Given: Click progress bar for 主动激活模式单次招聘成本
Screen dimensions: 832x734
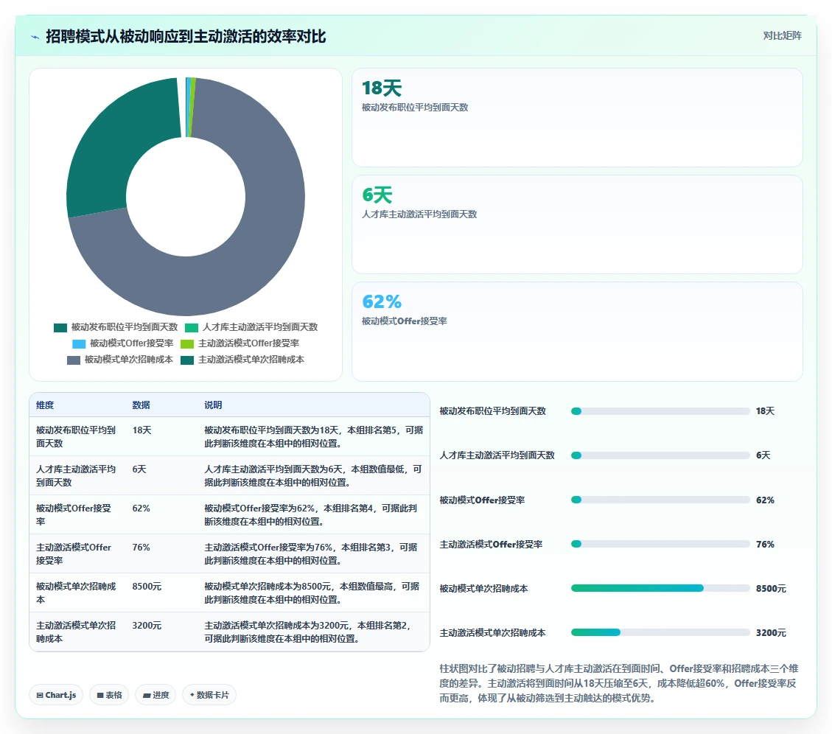Looking at the screenshot, I should 660,632.
